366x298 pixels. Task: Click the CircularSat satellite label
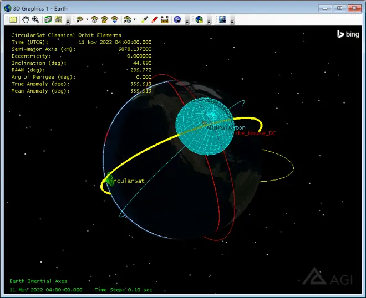125,181
